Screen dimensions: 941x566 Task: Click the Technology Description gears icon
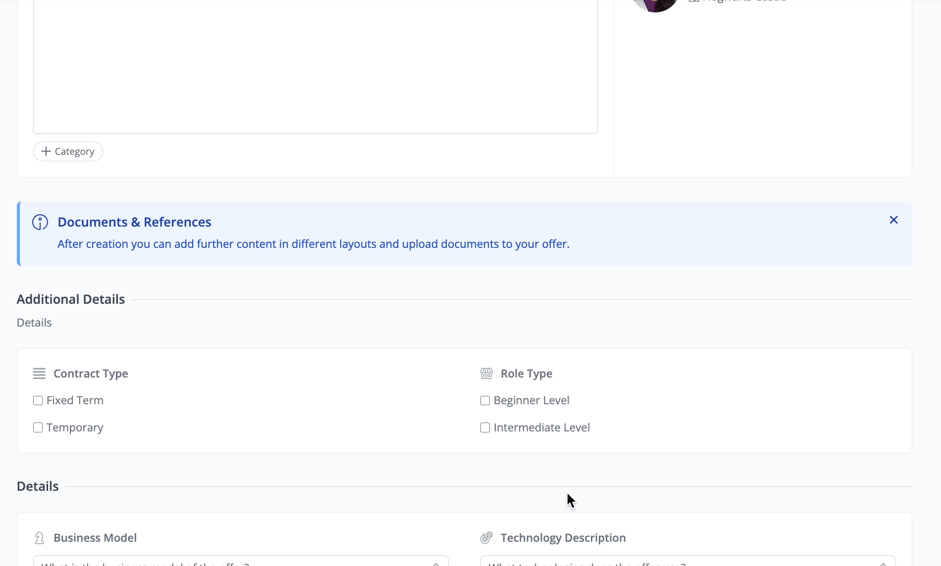[x=486, y=538]
